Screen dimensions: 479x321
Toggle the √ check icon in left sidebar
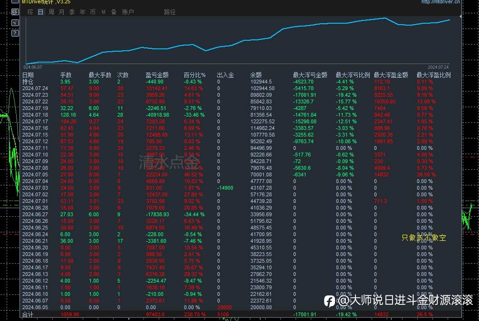pyautogui.click(x=15, y=23)
